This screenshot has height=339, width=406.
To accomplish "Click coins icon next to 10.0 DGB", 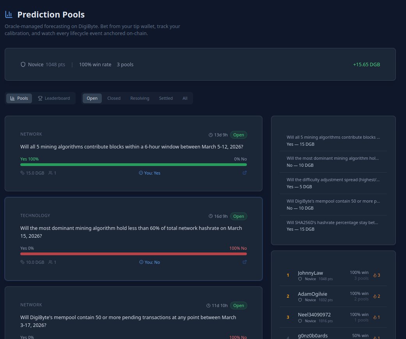I will 23,262.
